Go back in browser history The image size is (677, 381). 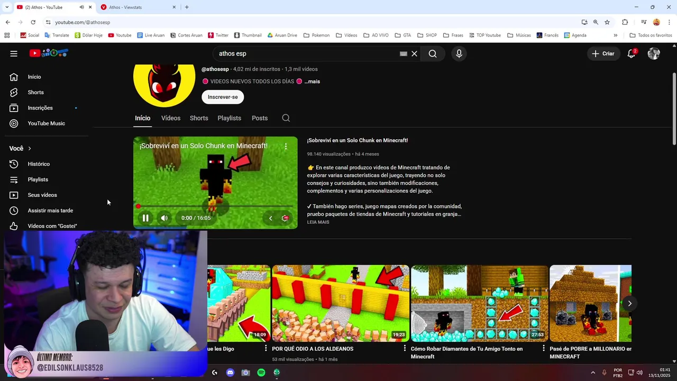(7, 22)
